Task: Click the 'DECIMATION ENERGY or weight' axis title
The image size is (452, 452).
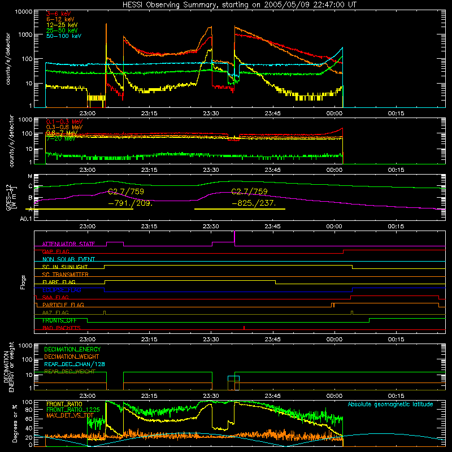Action: pyautogui.click(x=8, y=367)
